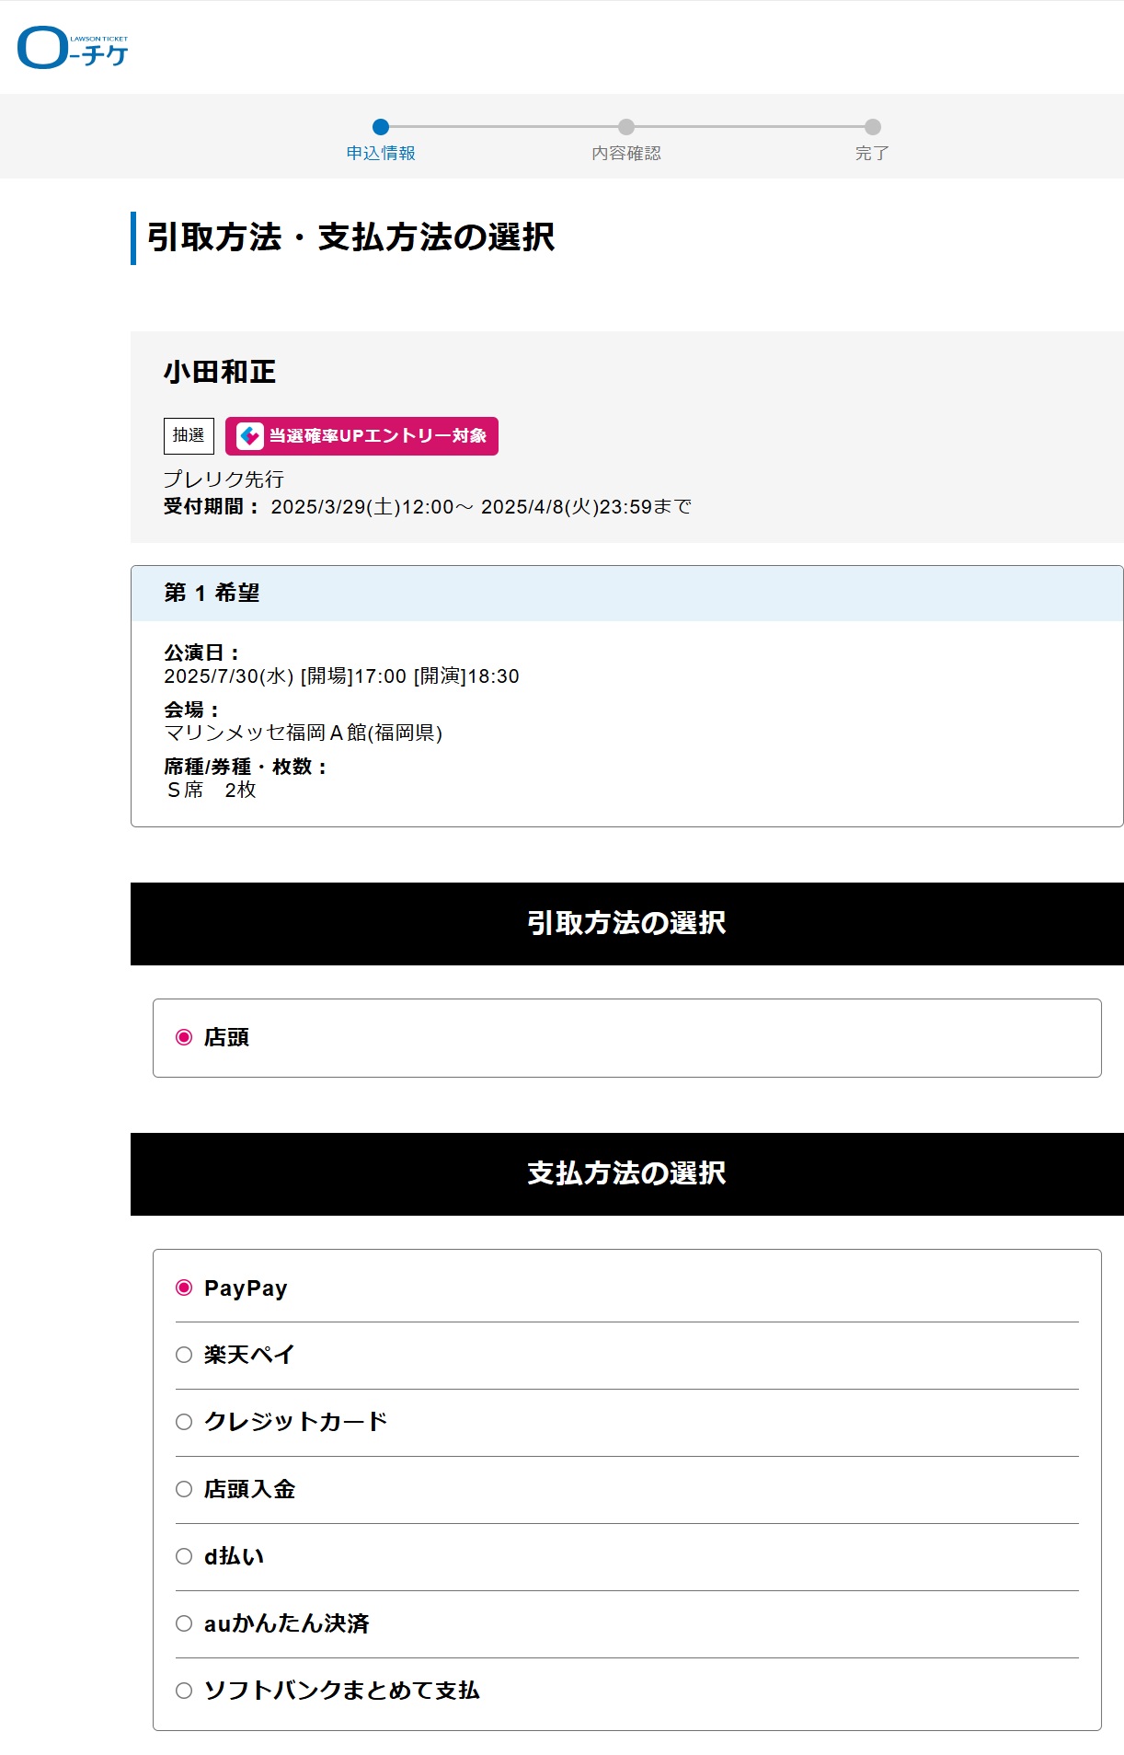Screen dimensions: 1124x1755
Task: Click the 当選確率UPエントリー対象 badge
Action: coord(361,435)
